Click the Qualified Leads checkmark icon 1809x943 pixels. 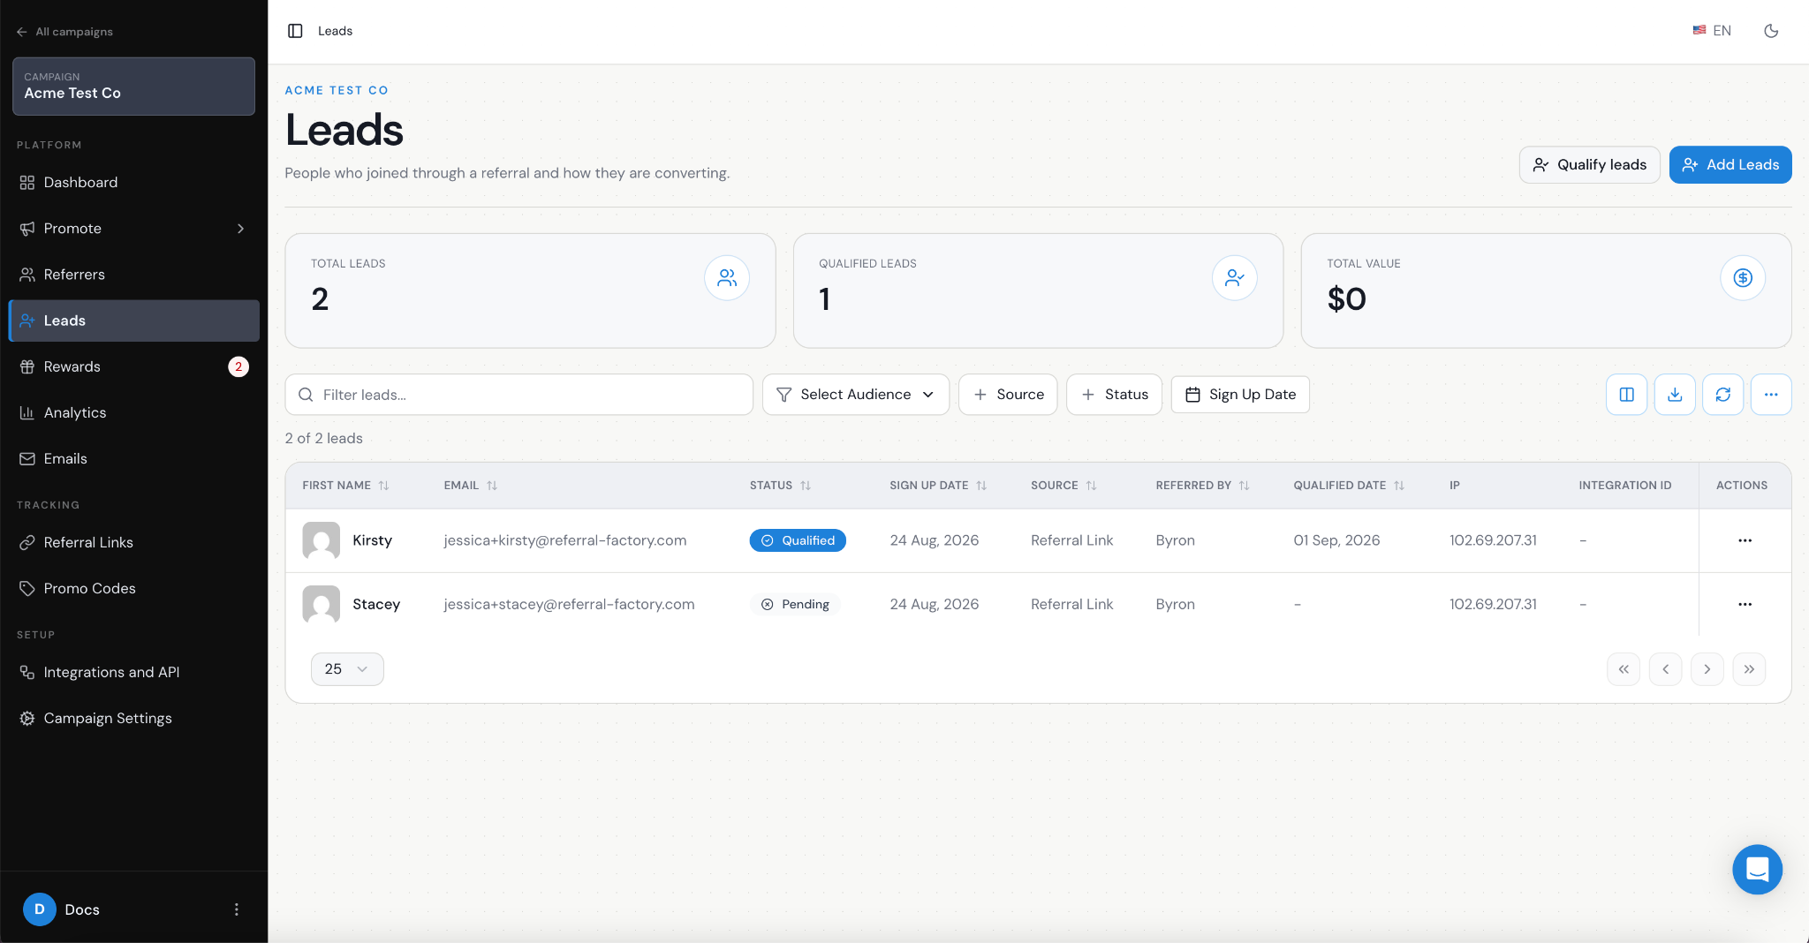1235,278
